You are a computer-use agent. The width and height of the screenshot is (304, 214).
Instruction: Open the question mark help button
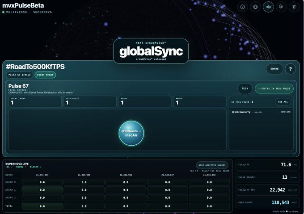click(x=291, y=69)
